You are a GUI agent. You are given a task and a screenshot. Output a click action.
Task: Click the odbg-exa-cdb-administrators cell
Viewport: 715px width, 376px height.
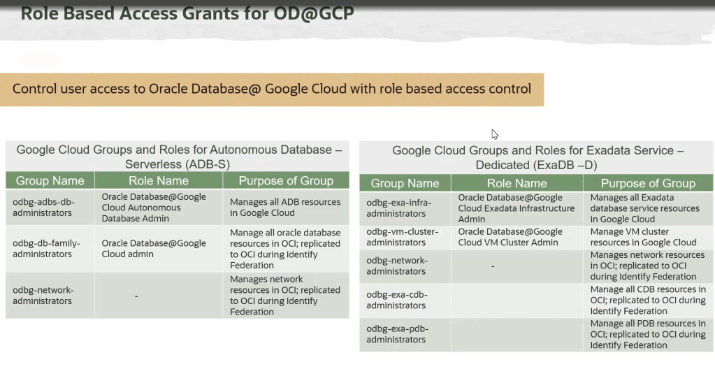(x=396, y=300)
